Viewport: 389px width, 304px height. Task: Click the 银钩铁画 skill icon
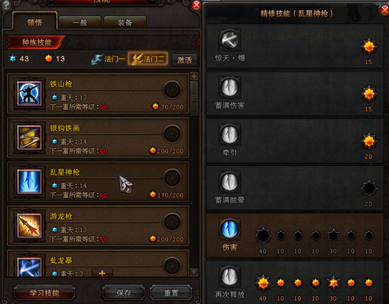tap(29, 138)
